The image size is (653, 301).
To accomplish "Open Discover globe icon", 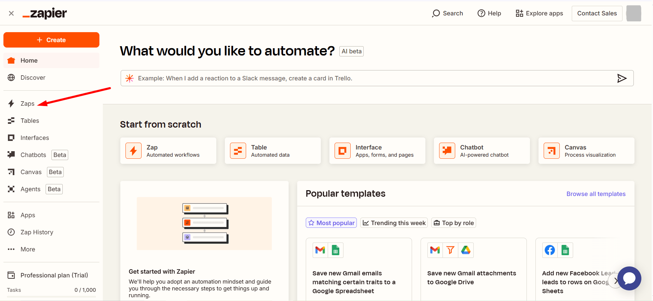I will pos(11,78).
